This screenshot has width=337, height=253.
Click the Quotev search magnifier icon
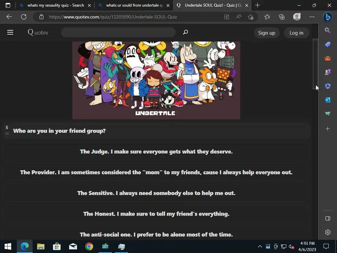(x=186, y=32)
